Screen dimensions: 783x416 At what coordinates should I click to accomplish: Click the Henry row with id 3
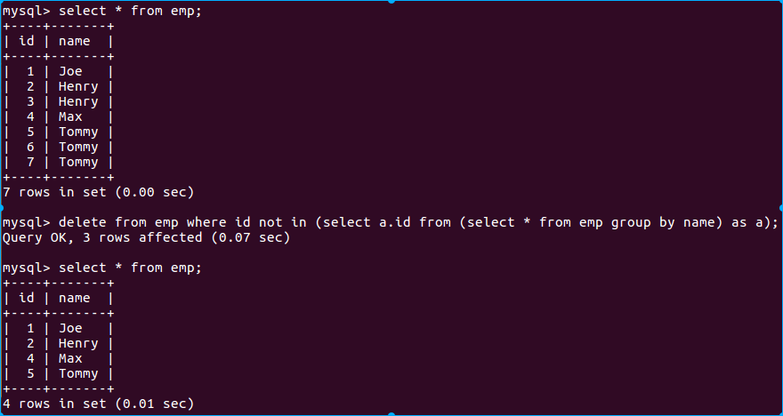pos(59,101)
